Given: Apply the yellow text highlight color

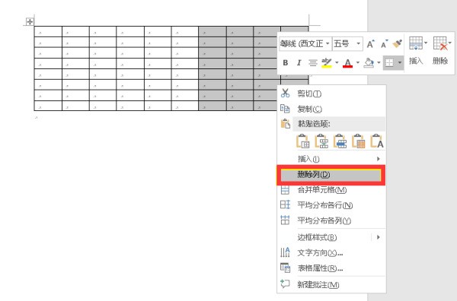Looking at the screenshot, I should tap(327, 63).
